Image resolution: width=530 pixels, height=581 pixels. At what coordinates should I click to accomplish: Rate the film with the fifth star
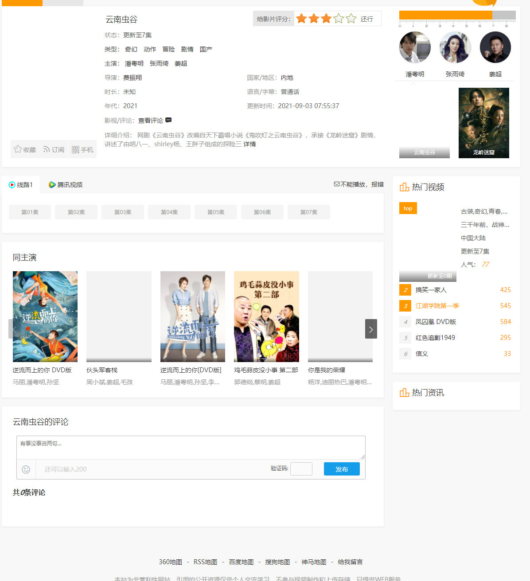pyautogui.click(x=351, y=19)
